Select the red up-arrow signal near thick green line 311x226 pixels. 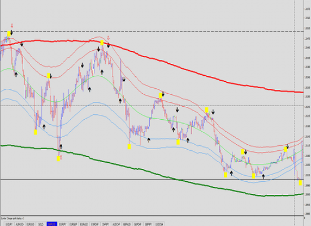coord(61,158)
